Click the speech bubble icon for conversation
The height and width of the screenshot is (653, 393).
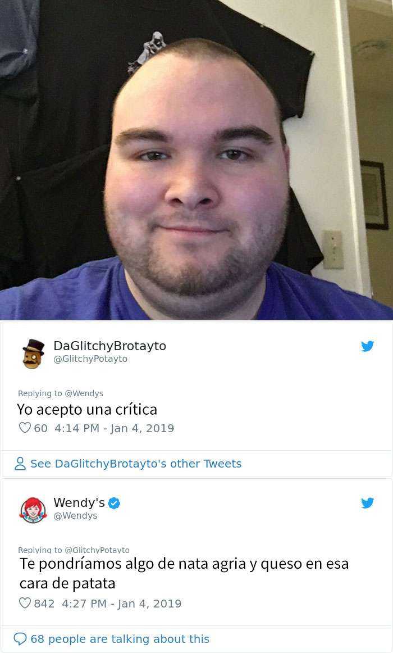20,639
